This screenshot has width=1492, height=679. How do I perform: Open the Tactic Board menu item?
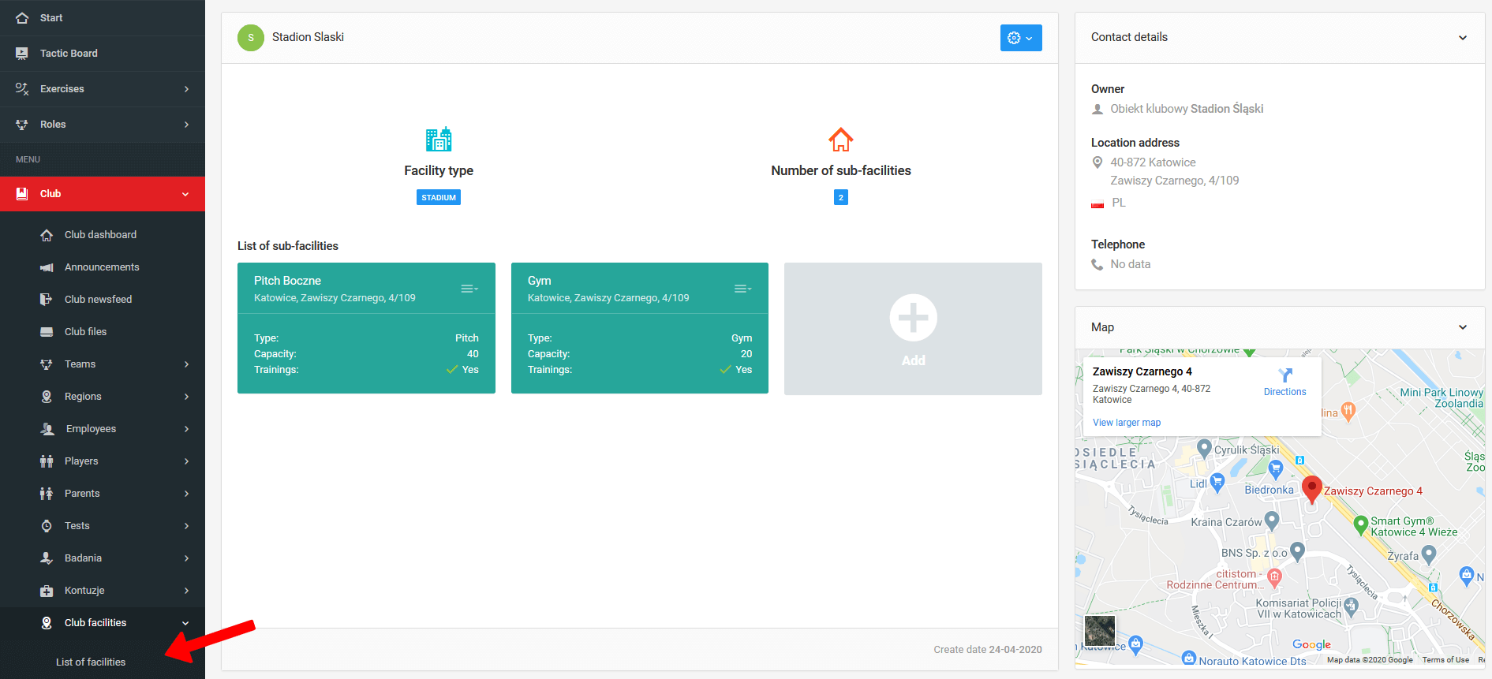coord(69,54)
